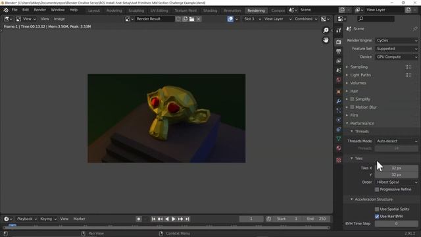421x237 pixels.
Task: Click the use preview range clock icon
Action: point(268,219)
